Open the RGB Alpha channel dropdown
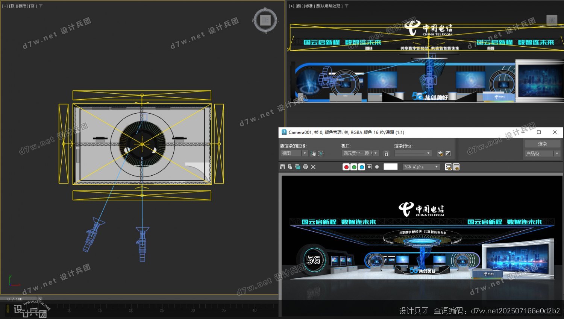Screen dimensions: 564x319 pos(421,167)
